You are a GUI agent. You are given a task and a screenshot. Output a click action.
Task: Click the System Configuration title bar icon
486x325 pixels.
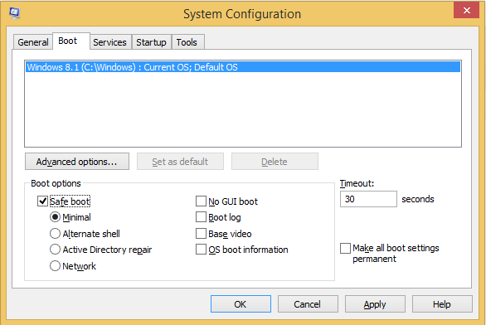tap(14, 13)
